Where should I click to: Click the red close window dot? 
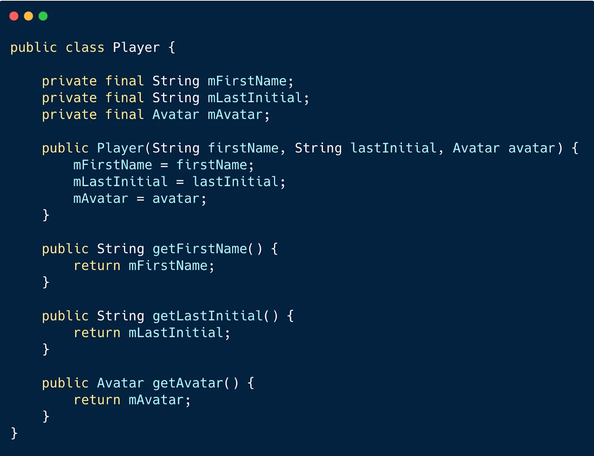click(x=14, y=16)
